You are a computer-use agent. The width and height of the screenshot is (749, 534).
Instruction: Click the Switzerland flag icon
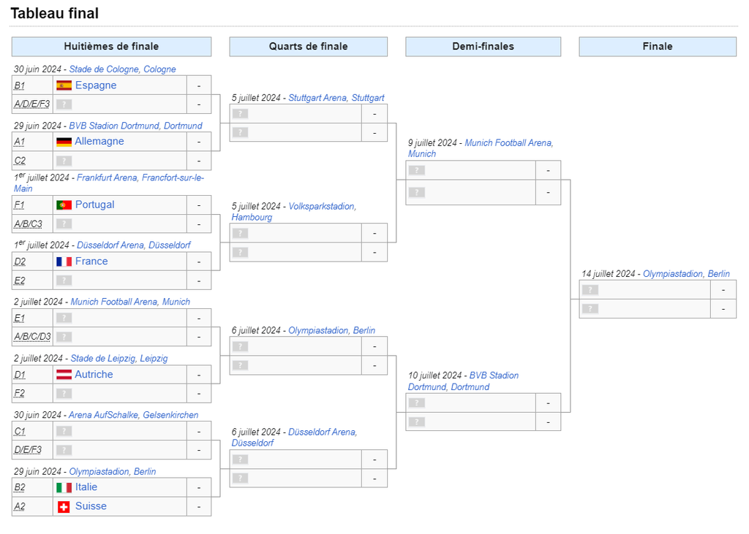click(64, 507)
